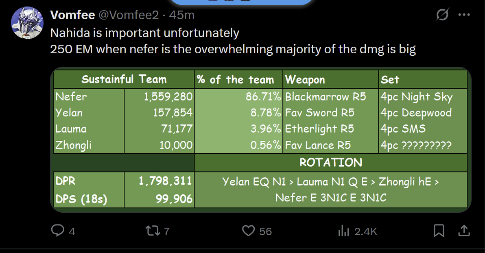Image resolution: width=485 pixels, height=253 pixels.
Task: Click the repost count of 7
Action: pyautogui.click(x=166, y=231)
